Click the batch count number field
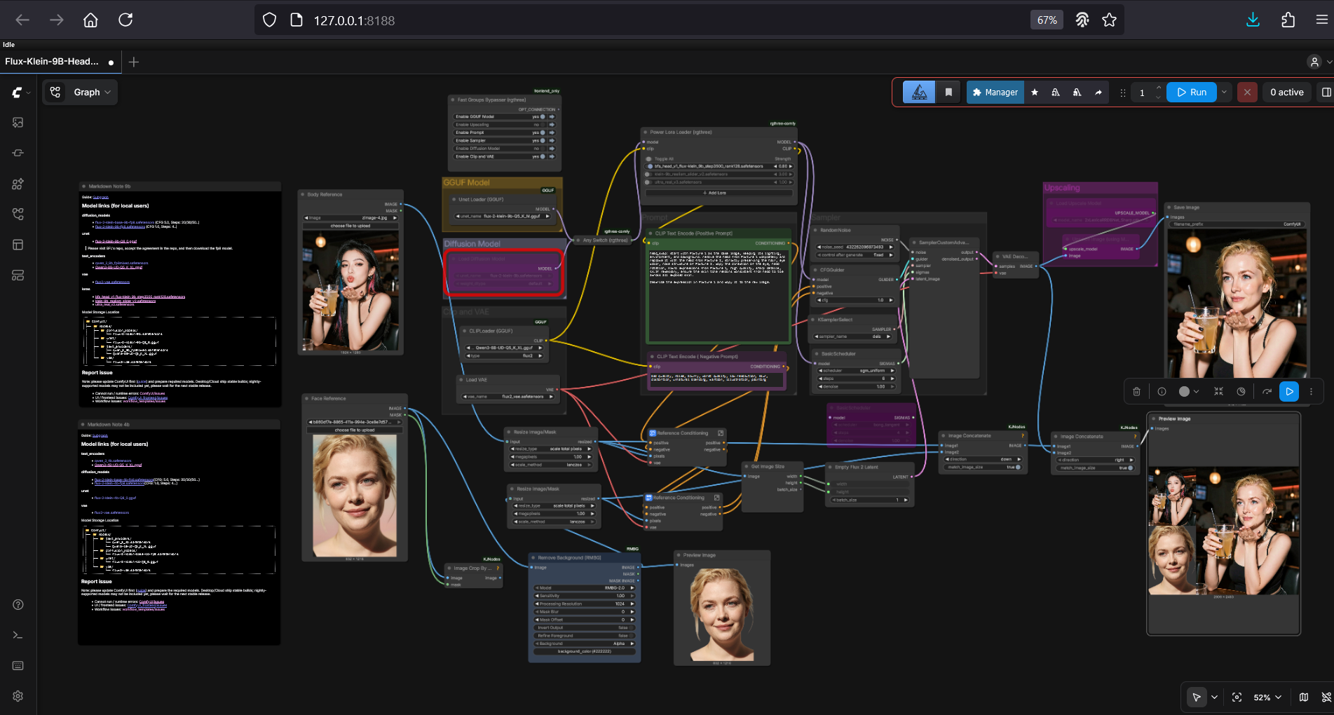The height and width of the screenshot is (715, 1334). pos(1142,92)
